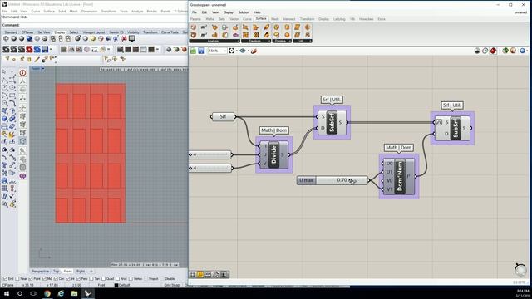Select the Perspective viewport tab
This screenshot has width=532, height=299.
pos(41,272)
